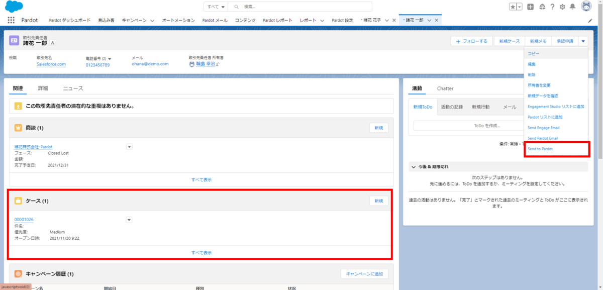Open the 諸花 一郎 tab chevron menu
603x290 pixels.
(x=430, y=20)
